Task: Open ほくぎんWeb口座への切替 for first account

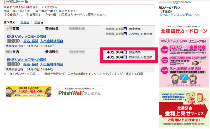Action: tap(27, 36)
